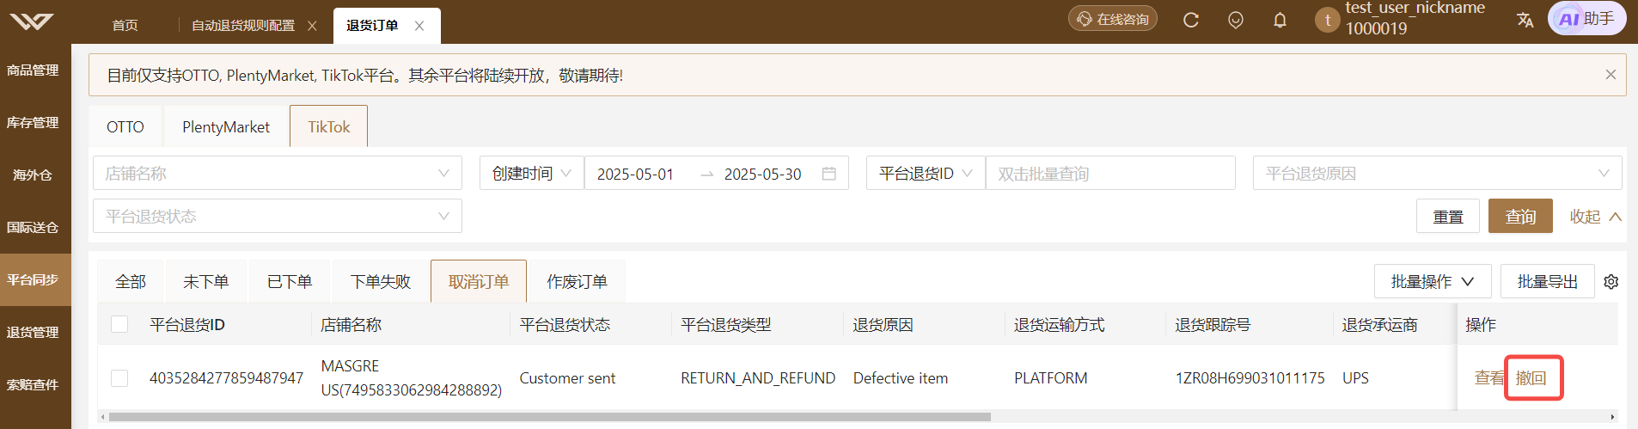Dismiss the platform support notice banner

pos(1610,75)
